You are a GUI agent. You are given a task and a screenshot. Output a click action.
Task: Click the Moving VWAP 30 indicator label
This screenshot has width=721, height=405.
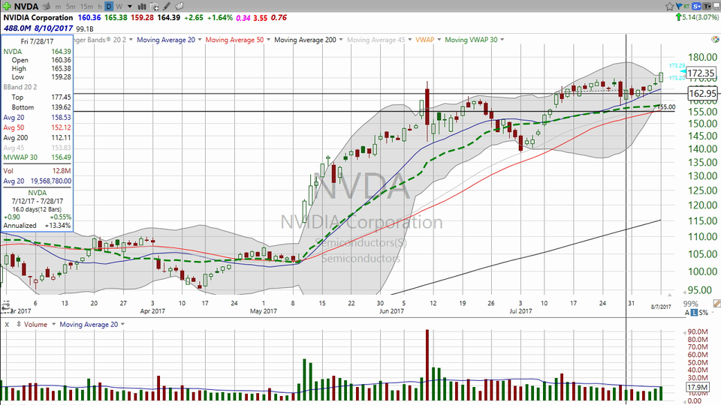pyautogui.click(x=471, y=40)
